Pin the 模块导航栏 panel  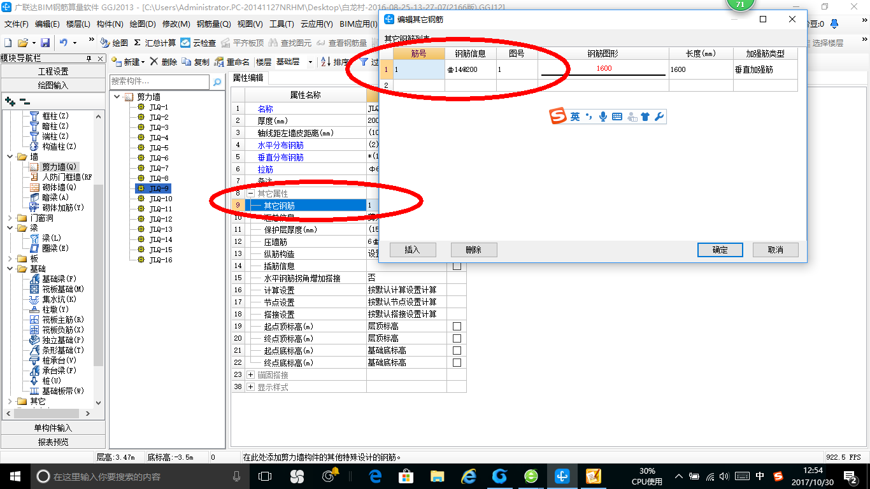click(x=89, y=58)
